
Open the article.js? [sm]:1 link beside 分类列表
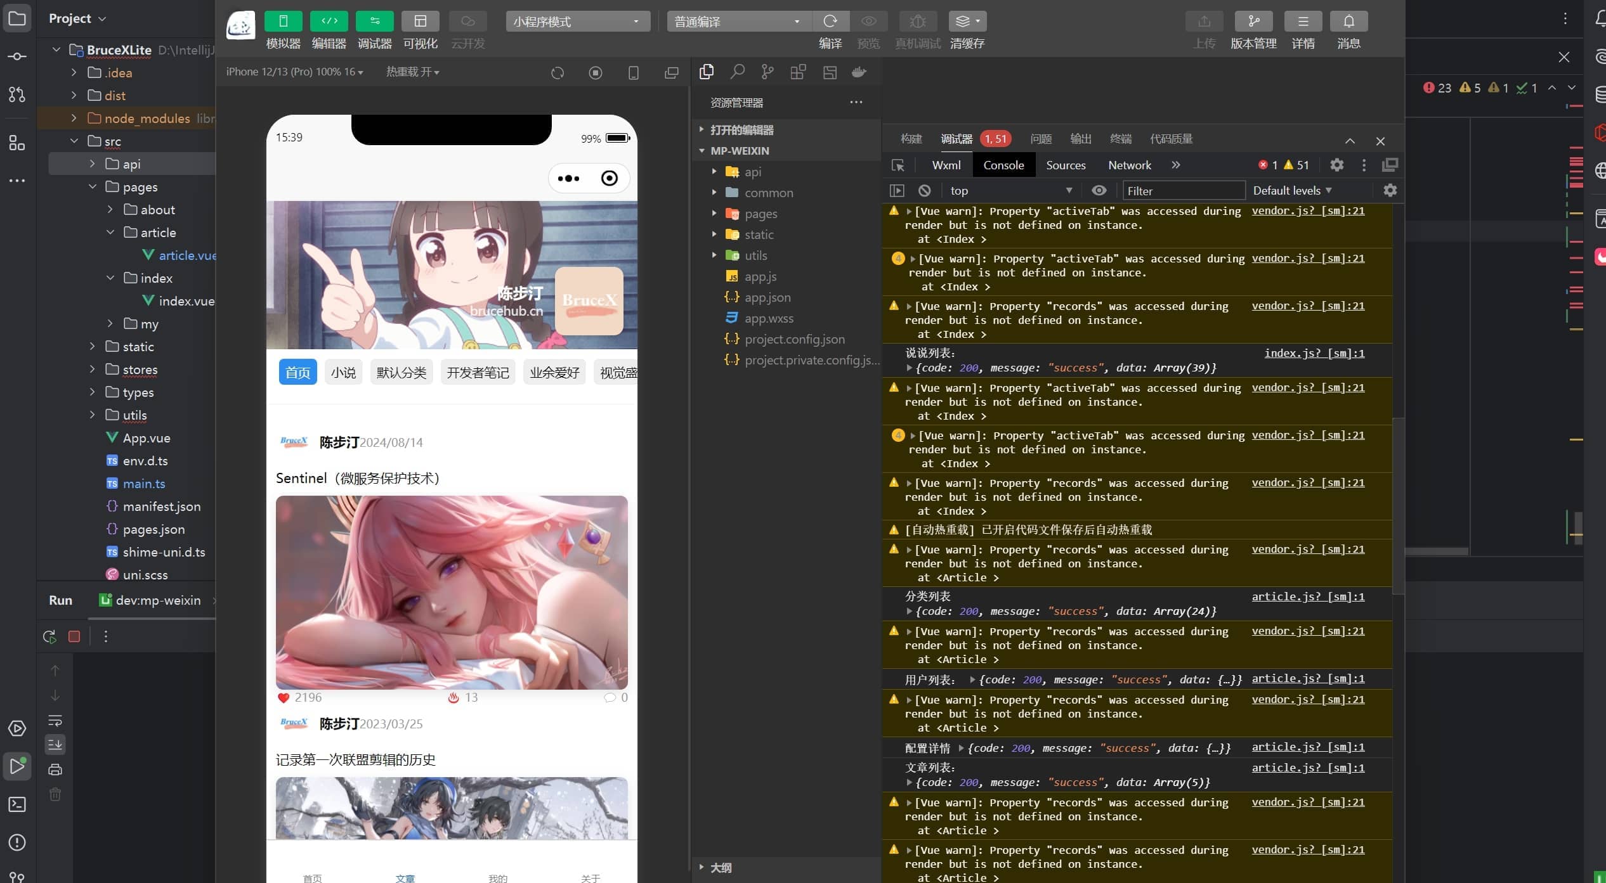(1308, 597)
